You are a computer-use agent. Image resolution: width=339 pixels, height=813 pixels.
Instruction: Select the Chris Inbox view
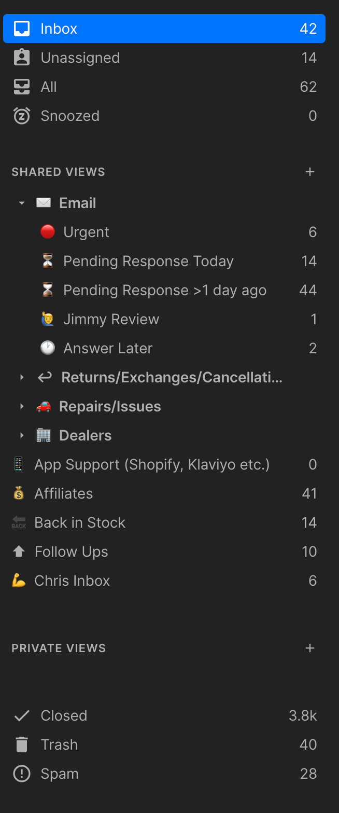coord(72,581)
